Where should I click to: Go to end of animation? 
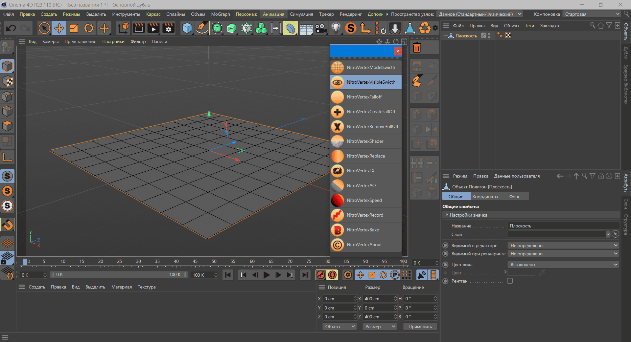coord(305,275)
